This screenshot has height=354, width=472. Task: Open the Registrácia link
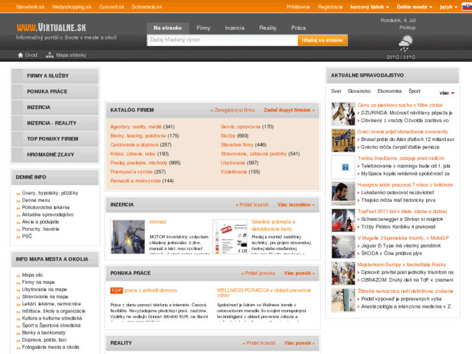point(330,6)
